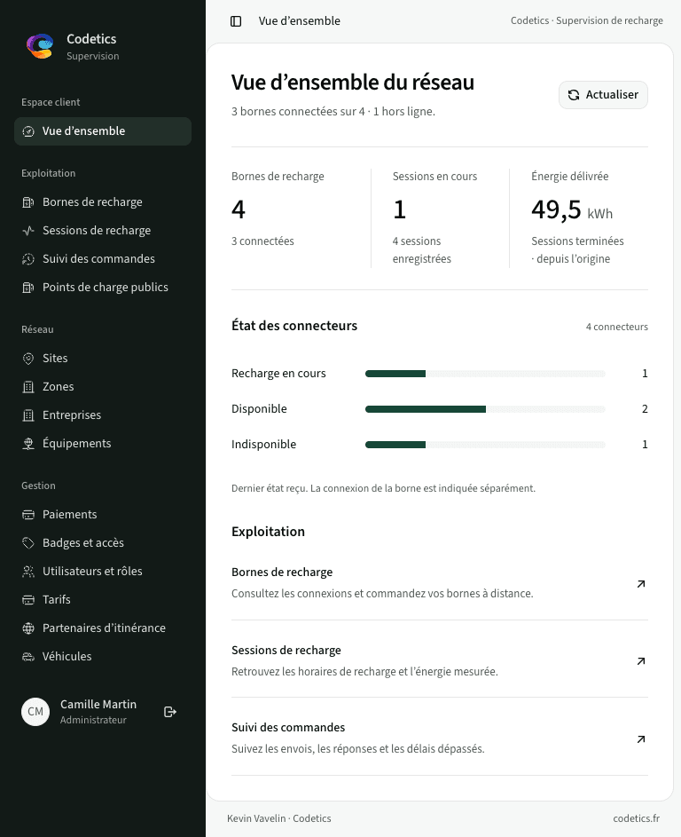Click the Utilisateurs et rôles people icon
Screen dimensions: 681x837
[28, 572]
